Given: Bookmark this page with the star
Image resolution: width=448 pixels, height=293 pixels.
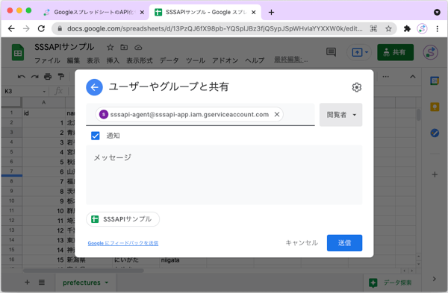Looking at the screenshot, I should tap(388, 28).
